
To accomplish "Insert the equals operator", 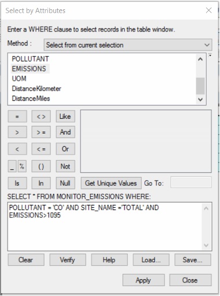I will click(x=17, y=117).
